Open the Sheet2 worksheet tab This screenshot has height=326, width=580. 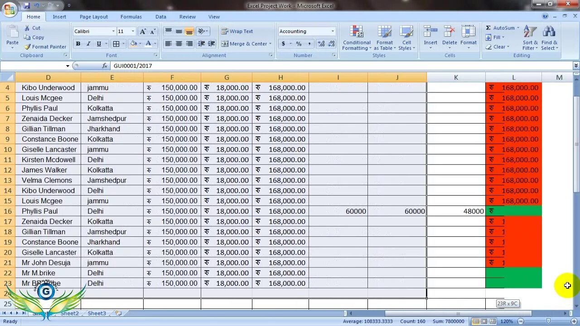tap(69, 313)
